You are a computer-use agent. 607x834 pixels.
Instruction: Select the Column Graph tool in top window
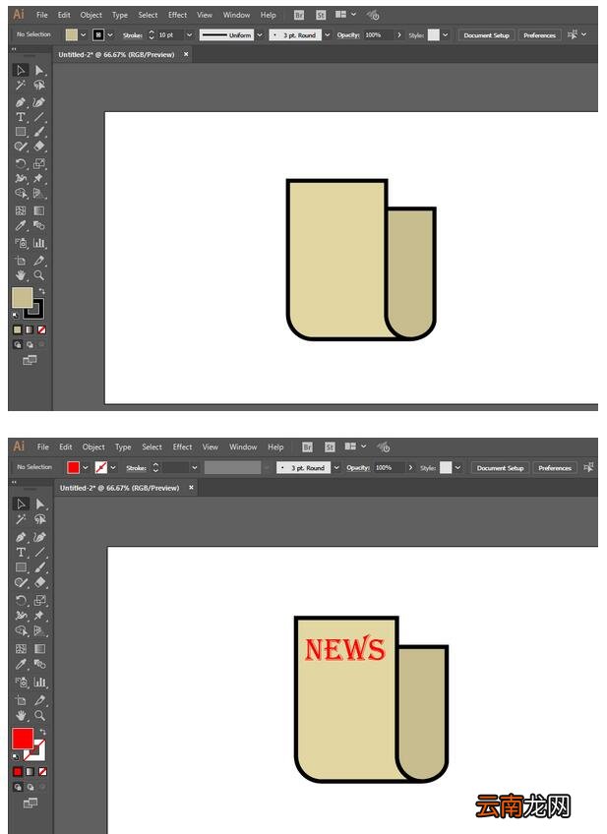coord(38,243)
